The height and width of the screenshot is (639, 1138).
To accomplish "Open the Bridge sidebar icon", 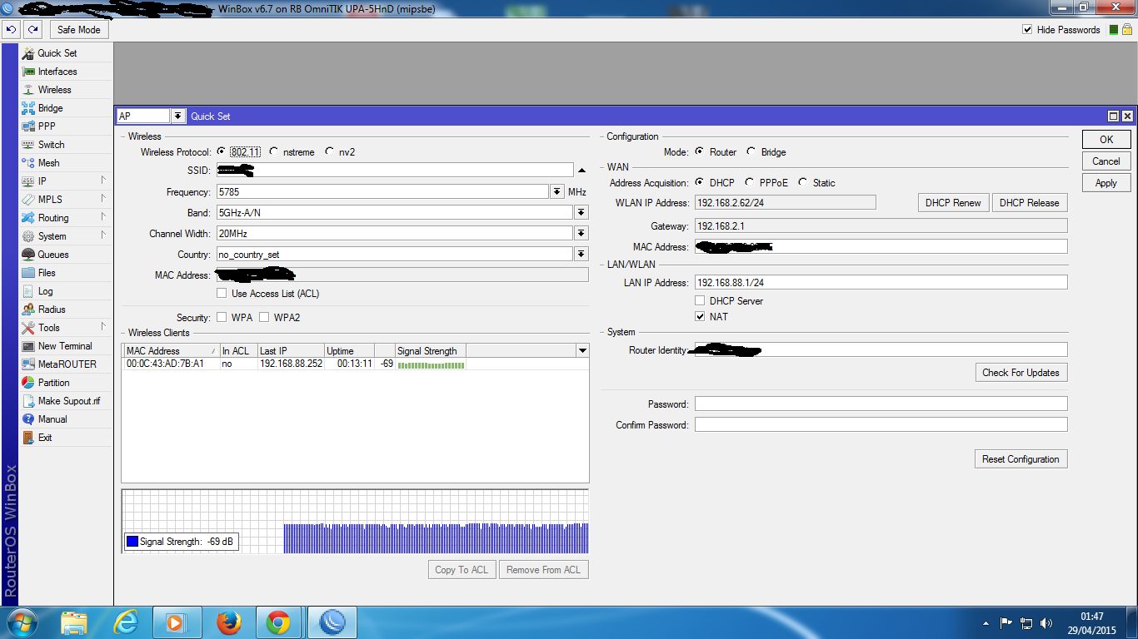I will [x=28, y=108].
